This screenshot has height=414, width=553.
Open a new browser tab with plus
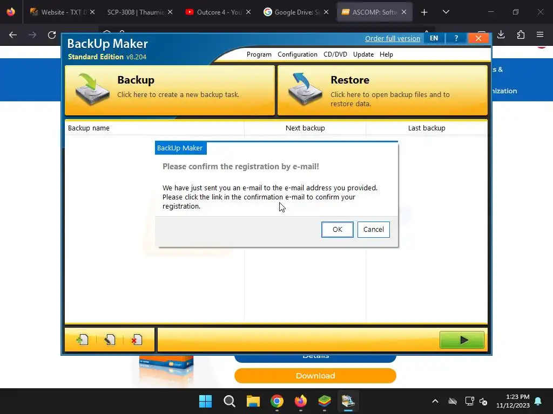point(424,12)
